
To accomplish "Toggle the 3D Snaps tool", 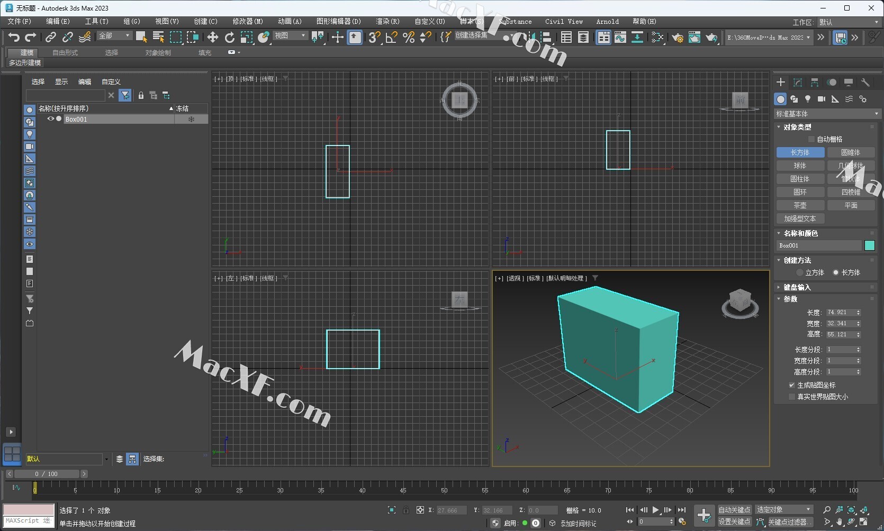I will click(x=374, y=37).
